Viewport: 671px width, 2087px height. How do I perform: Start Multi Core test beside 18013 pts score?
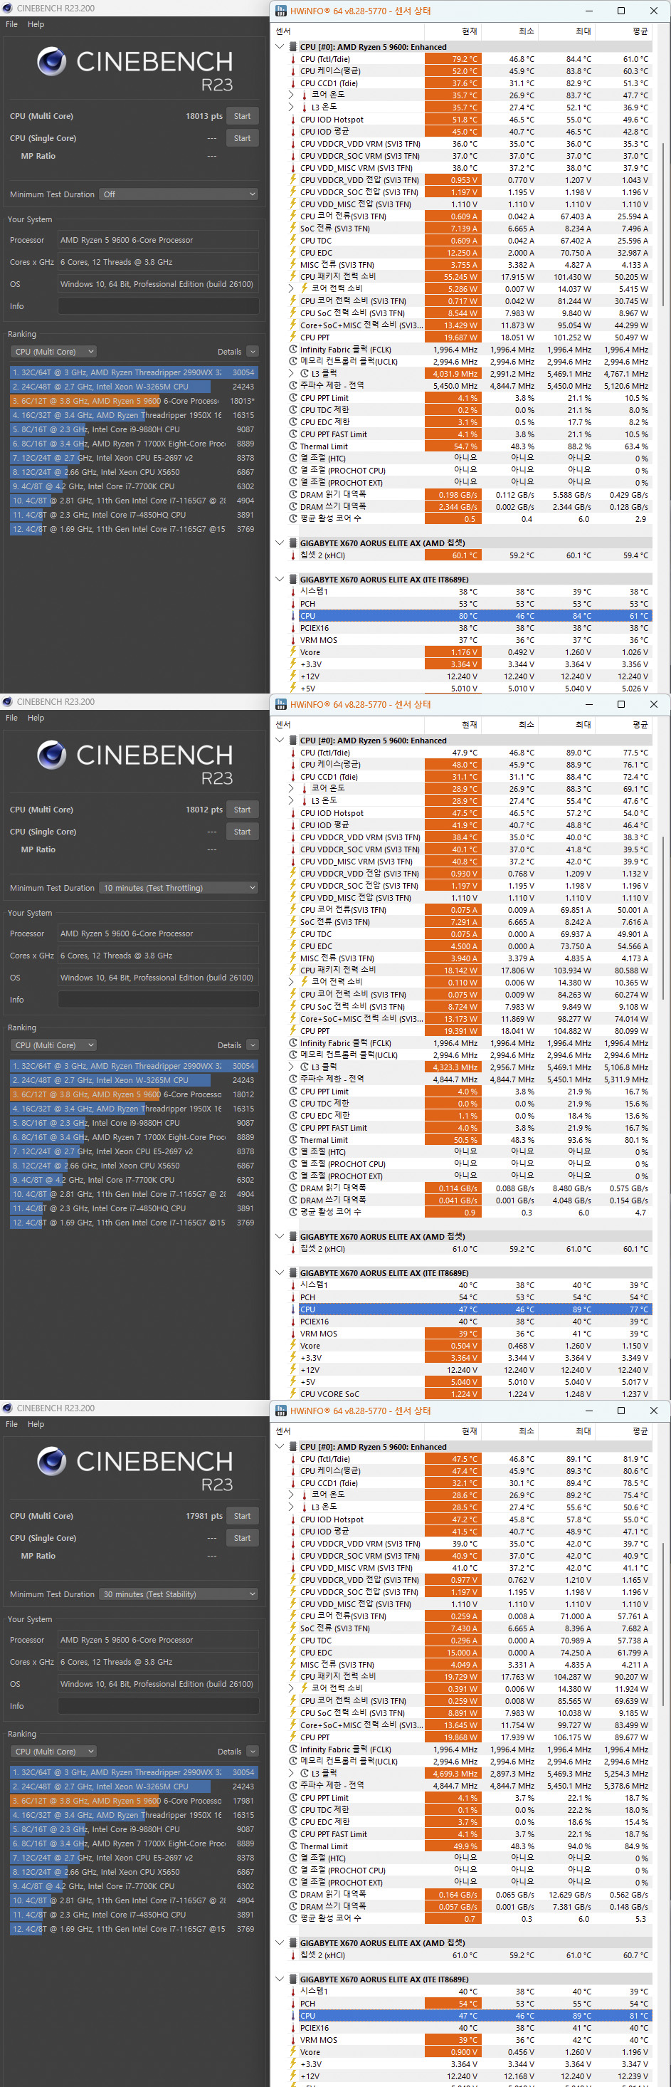point(242,116)
